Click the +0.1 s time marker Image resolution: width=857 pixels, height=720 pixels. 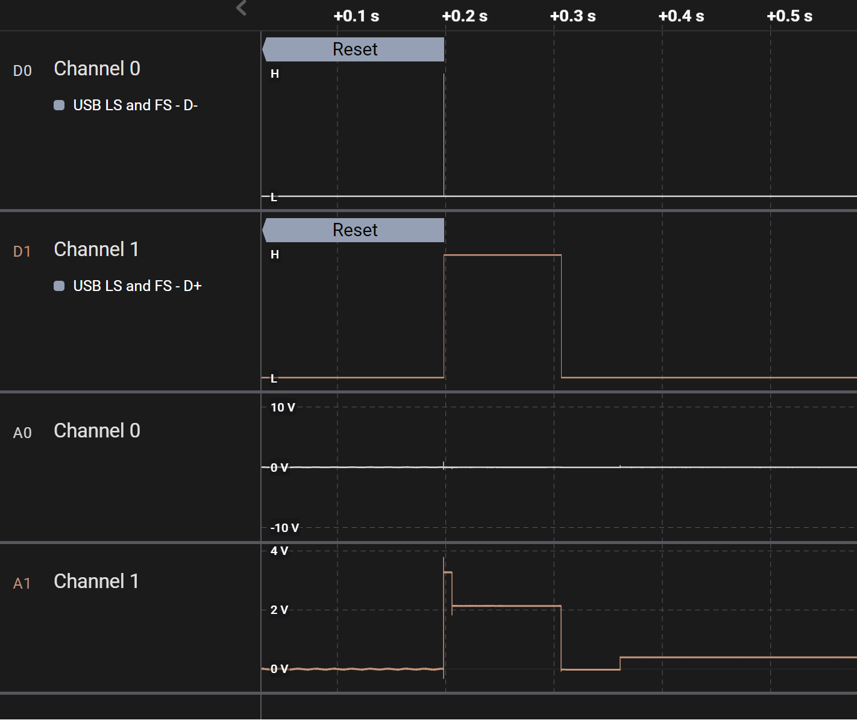356,16
